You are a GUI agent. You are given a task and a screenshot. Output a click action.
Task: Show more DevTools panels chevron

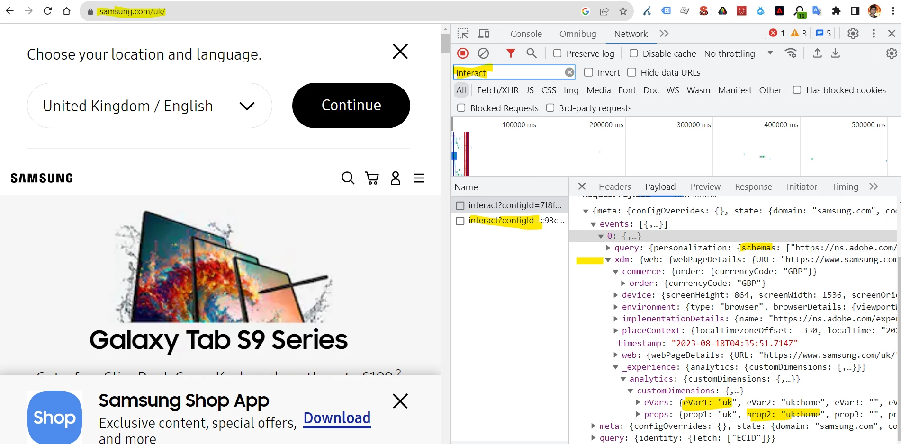[x=664, y=34]
